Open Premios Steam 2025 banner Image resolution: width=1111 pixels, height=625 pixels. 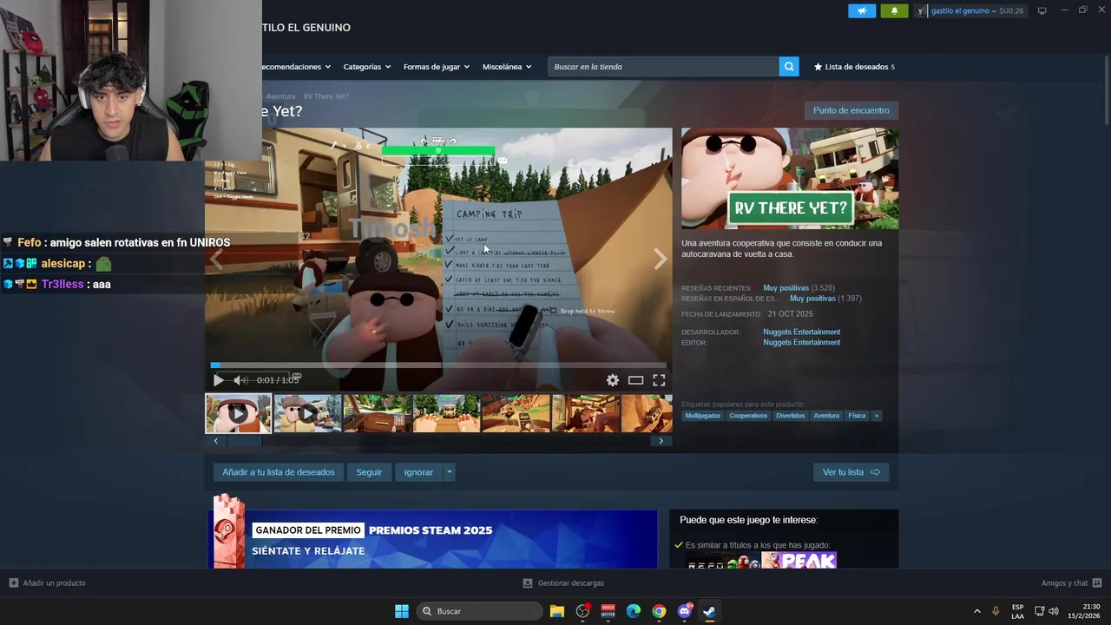[x=432, y=539]
